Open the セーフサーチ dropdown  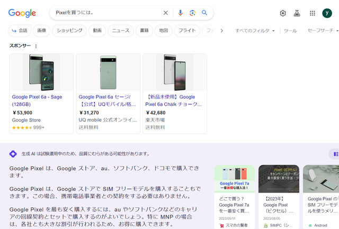tap(323, 31)
